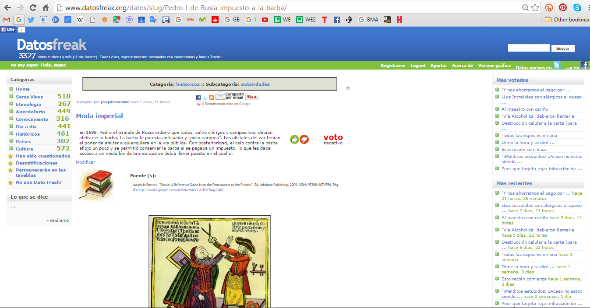Share by email with Compartir por email
This screenshot has width=590, height=308.
229,96
